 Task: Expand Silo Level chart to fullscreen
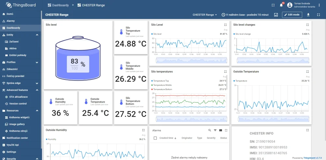225,25
